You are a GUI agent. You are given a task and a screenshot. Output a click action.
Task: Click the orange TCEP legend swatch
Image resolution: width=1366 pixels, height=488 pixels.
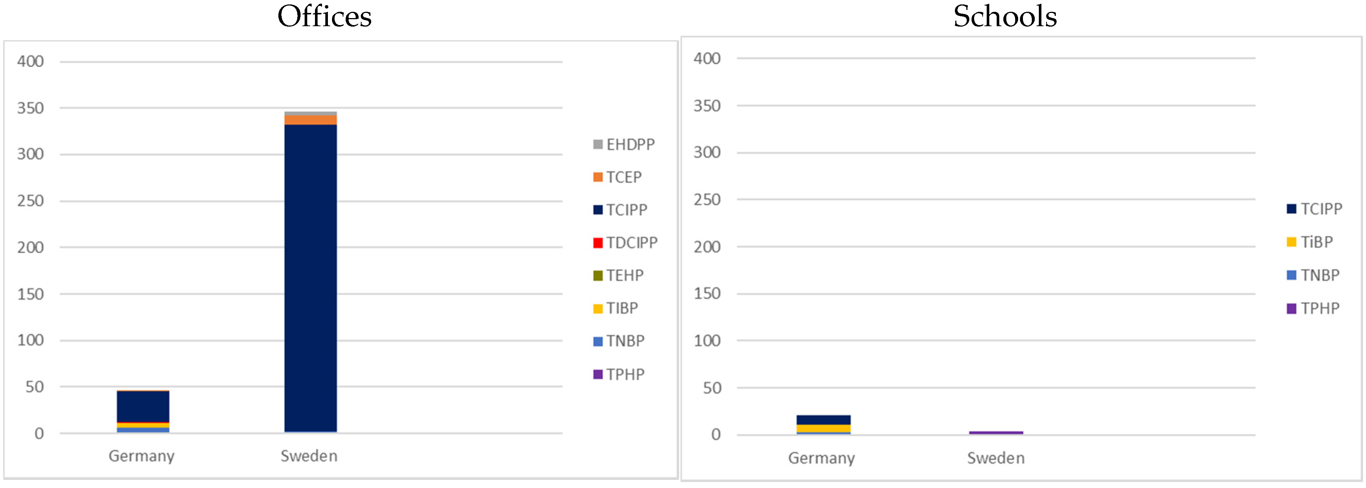[x=598, y=177]
